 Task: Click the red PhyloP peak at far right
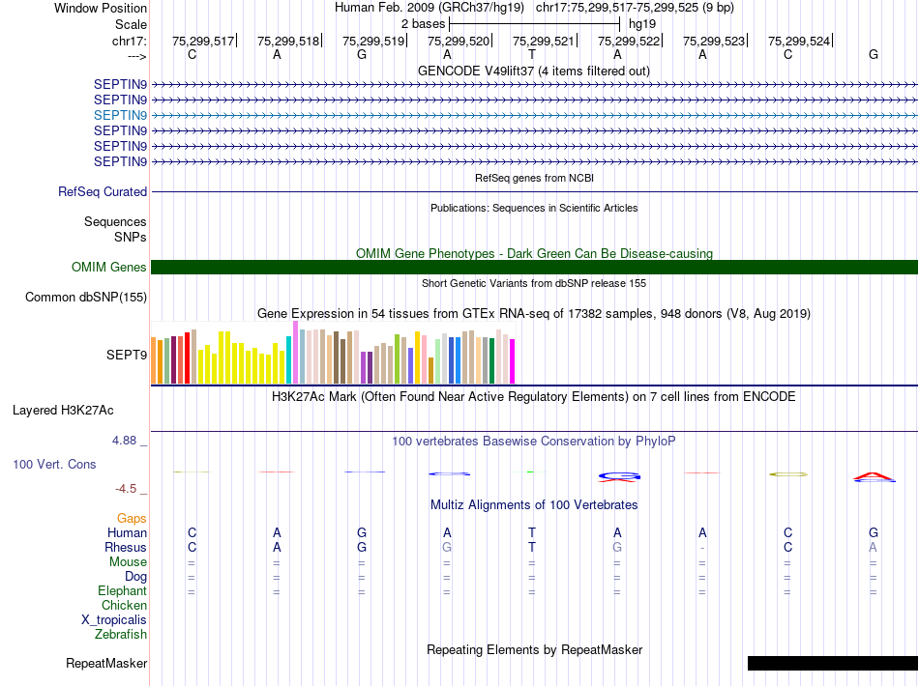(x=873, y=475)
